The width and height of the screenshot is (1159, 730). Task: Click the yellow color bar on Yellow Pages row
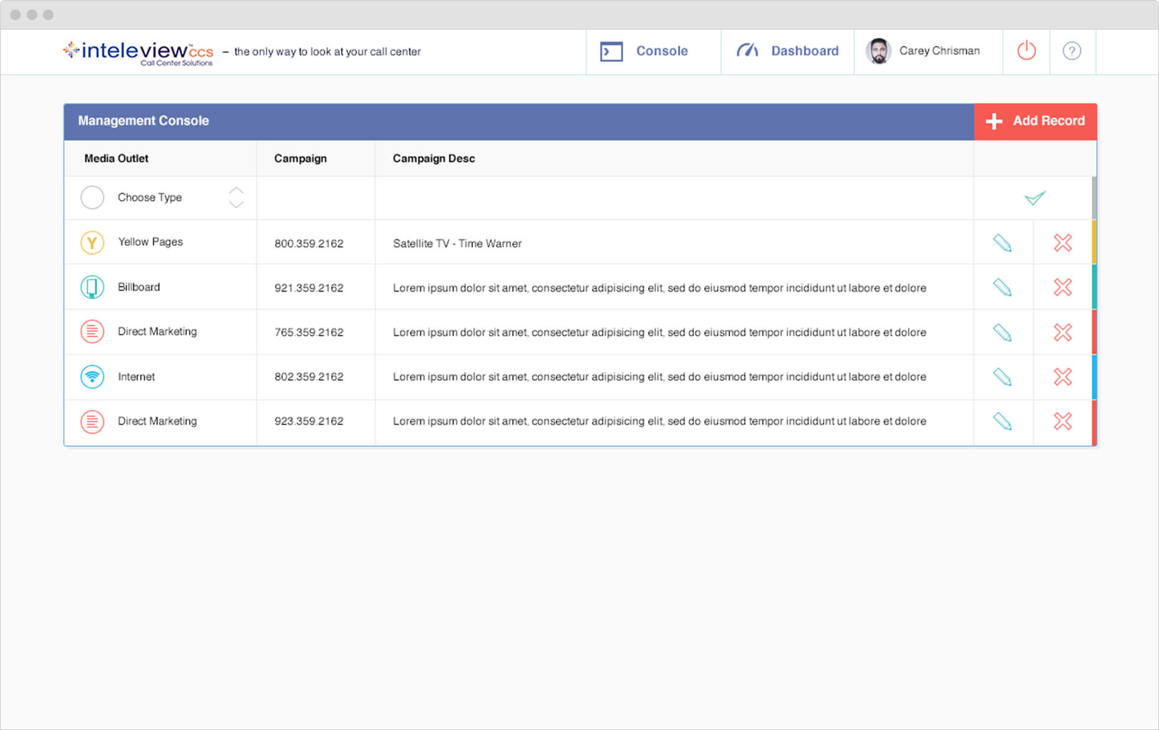click(x=1094, y=242)
